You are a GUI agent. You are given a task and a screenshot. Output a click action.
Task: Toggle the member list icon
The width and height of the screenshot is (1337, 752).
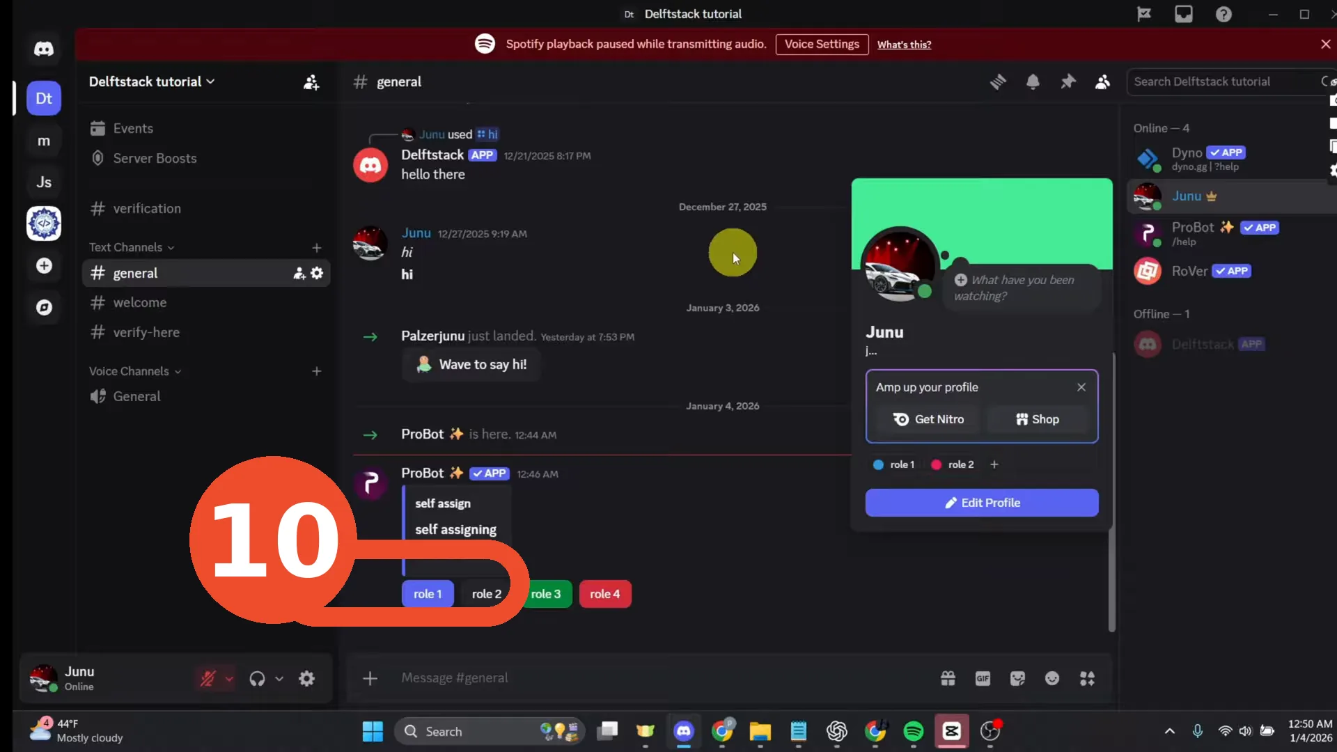(1102, 82)
